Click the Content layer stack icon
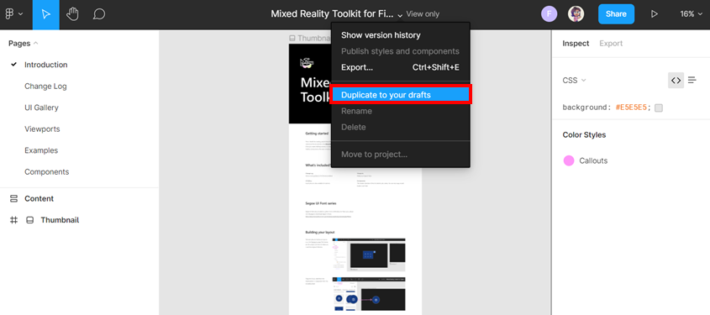Screen dimensions: 710x315 [x=13, y=198]
